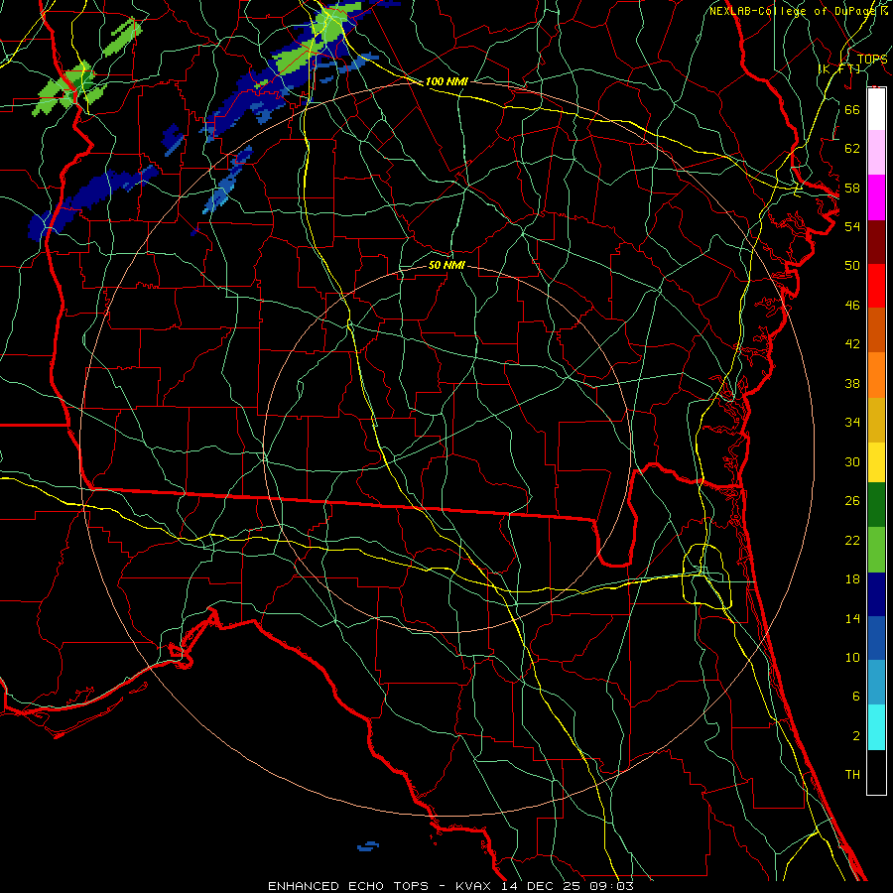Click the legend value "6"

(855, 697)
